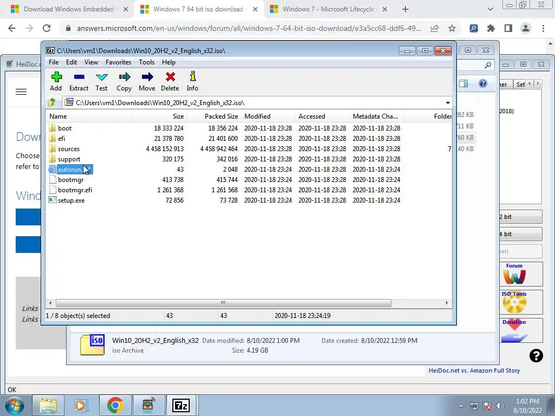Open the File menu in 7-Zip

pyautogui.click(x=54, y=62)
